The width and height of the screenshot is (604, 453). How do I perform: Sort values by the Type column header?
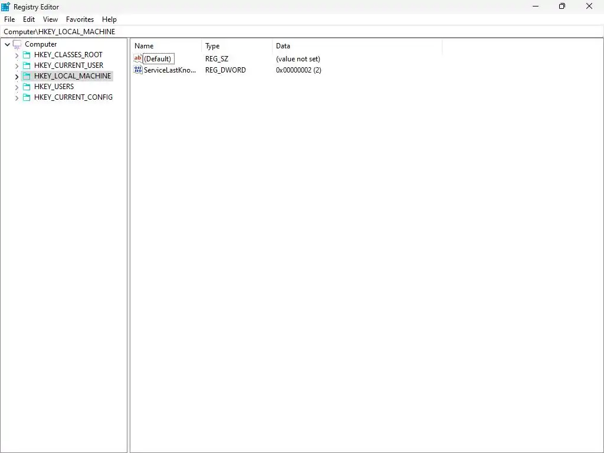point(237,46)
